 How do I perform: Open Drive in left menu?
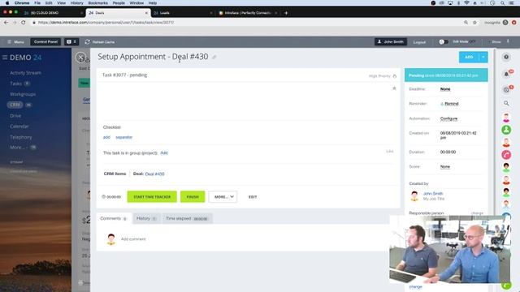tap(15, 115)
